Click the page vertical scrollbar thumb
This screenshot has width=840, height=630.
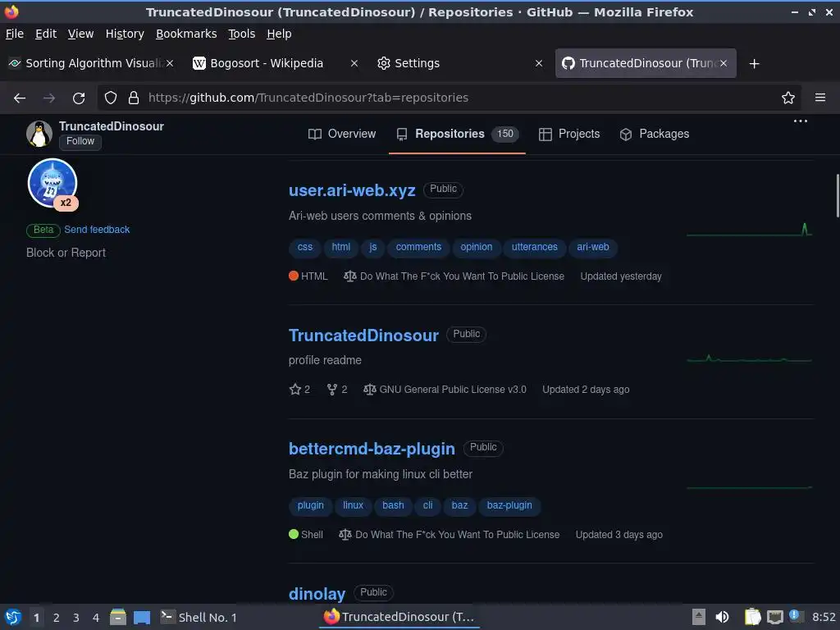coord(837,195)
